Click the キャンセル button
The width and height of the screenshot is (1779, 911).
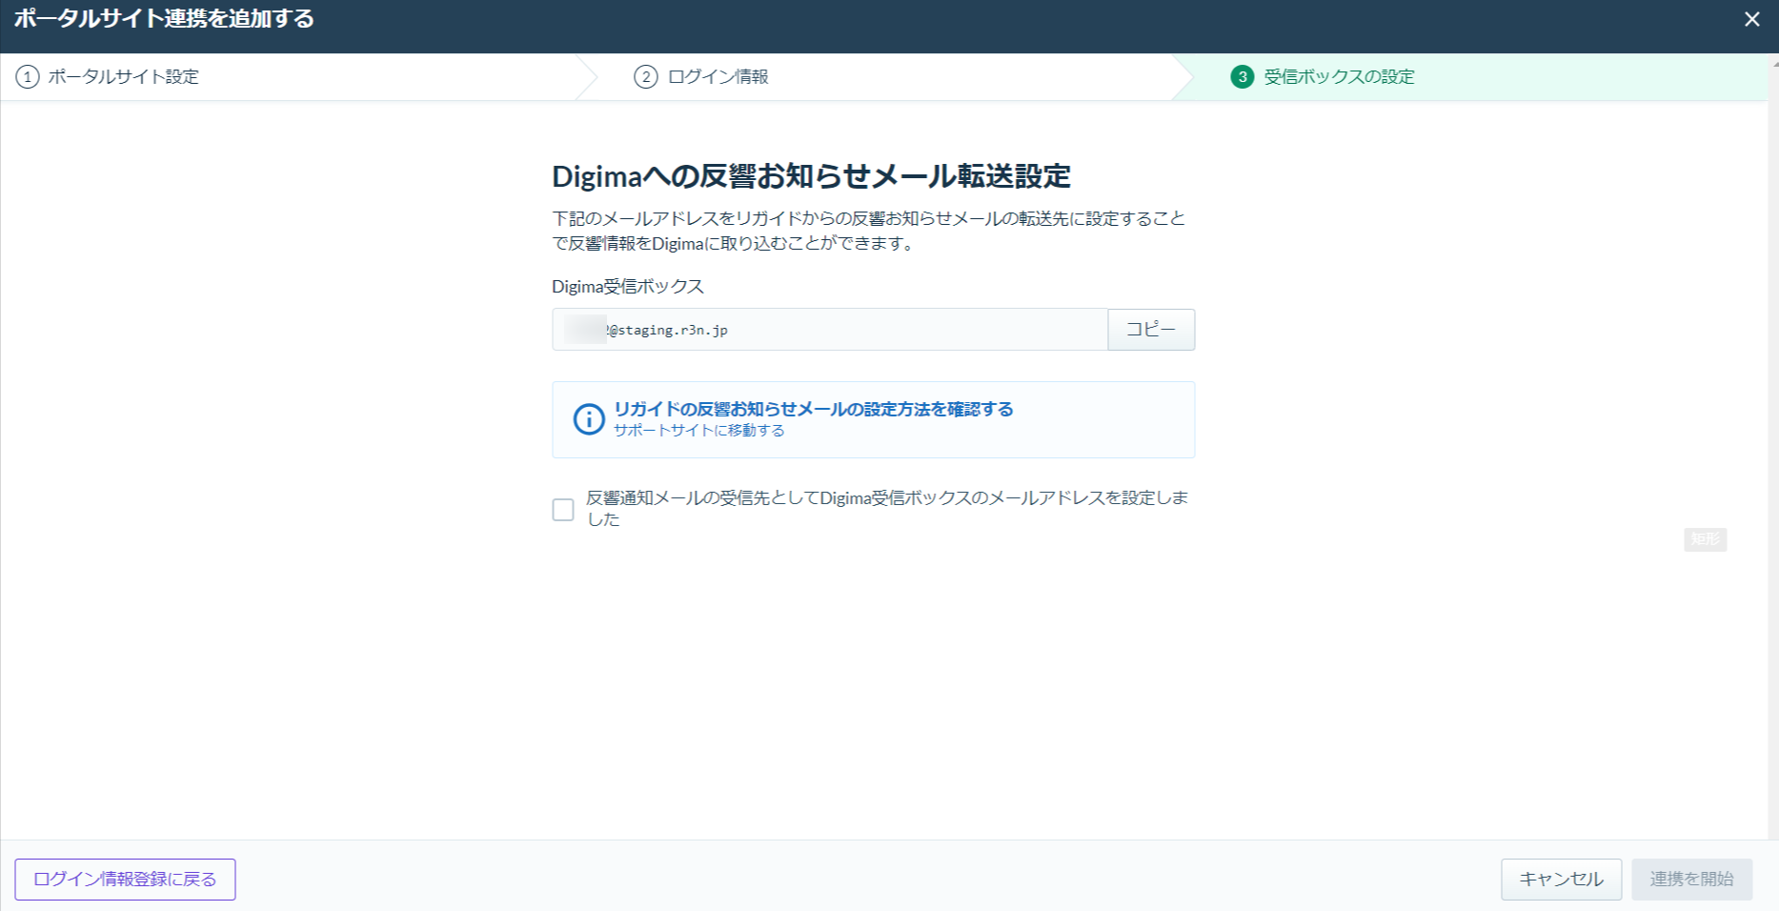[1561, 880]
